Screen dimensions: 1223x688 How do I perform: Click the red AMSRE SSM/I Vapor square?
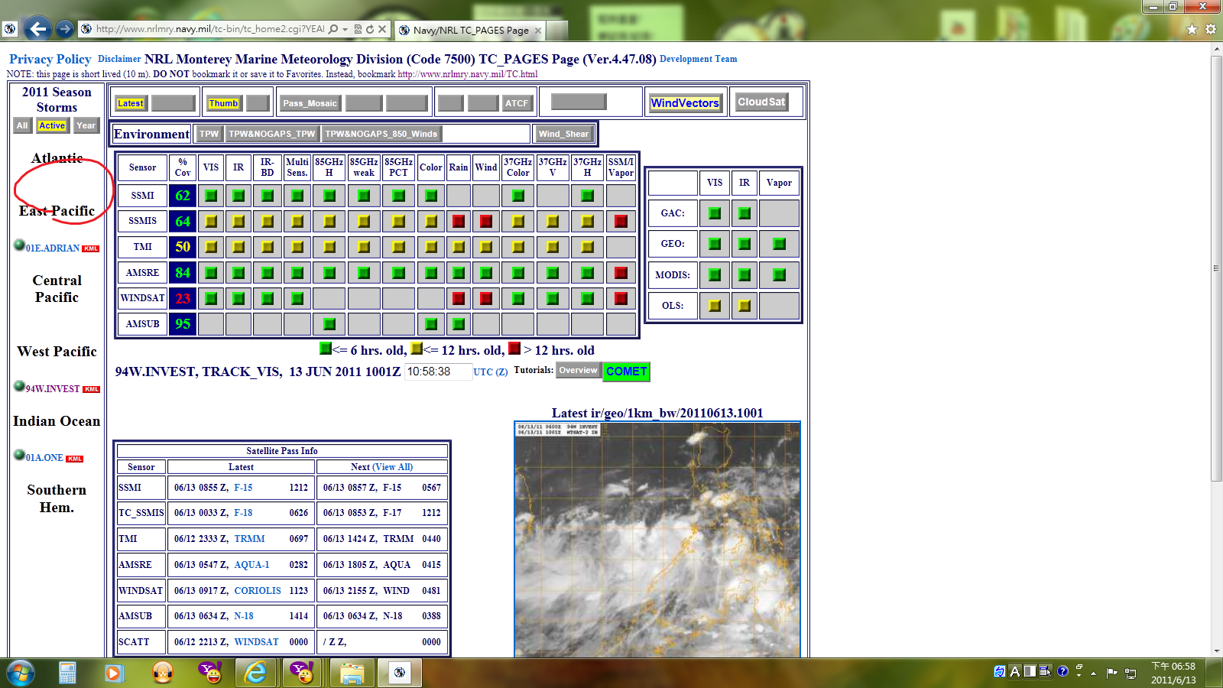[621, 273]
